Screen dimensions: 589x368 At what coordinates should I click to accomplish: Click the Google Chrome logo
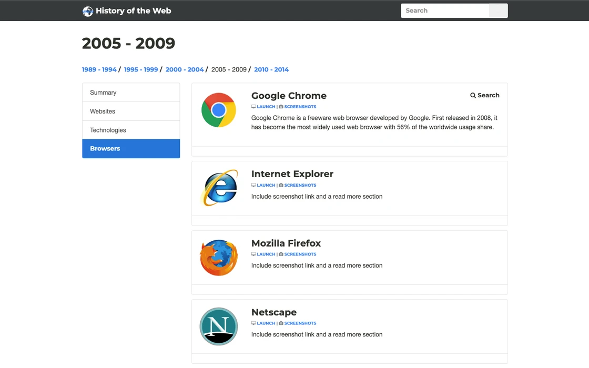[219, 110]
